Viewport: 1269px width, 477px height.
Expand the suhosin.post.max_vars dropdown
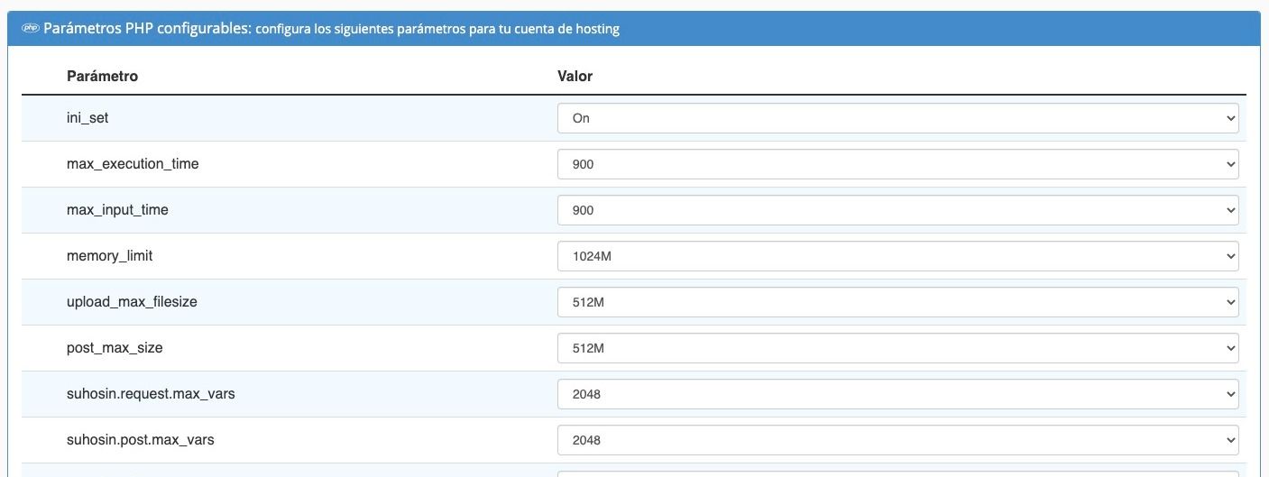[897, 440]
